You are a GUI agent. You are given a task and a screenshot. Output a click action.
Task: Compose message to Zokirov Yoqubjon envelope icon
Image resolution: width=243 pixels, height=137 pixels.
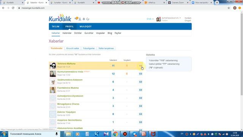pos(140,114)
